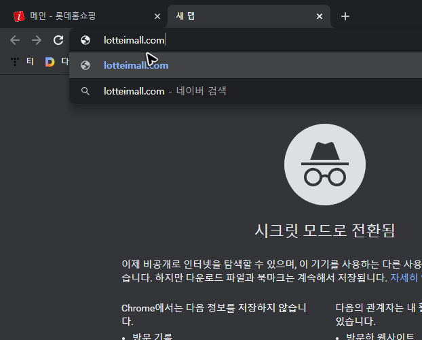Open the 티 bookmark
The image size is (422, 340).
(30, 61)
